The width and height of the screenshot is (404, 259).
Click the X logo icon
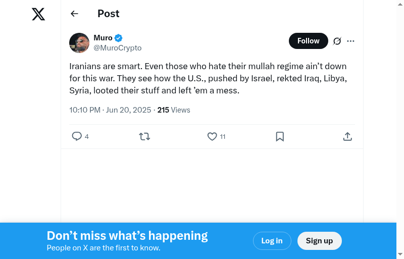pyautogui.click(x=38, y=14)
